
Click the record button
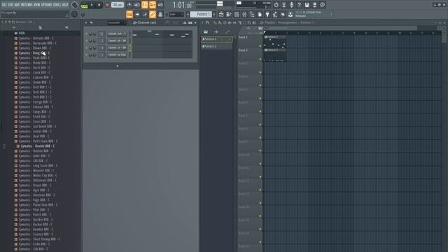pyautogui.click(x=107, y=5)
